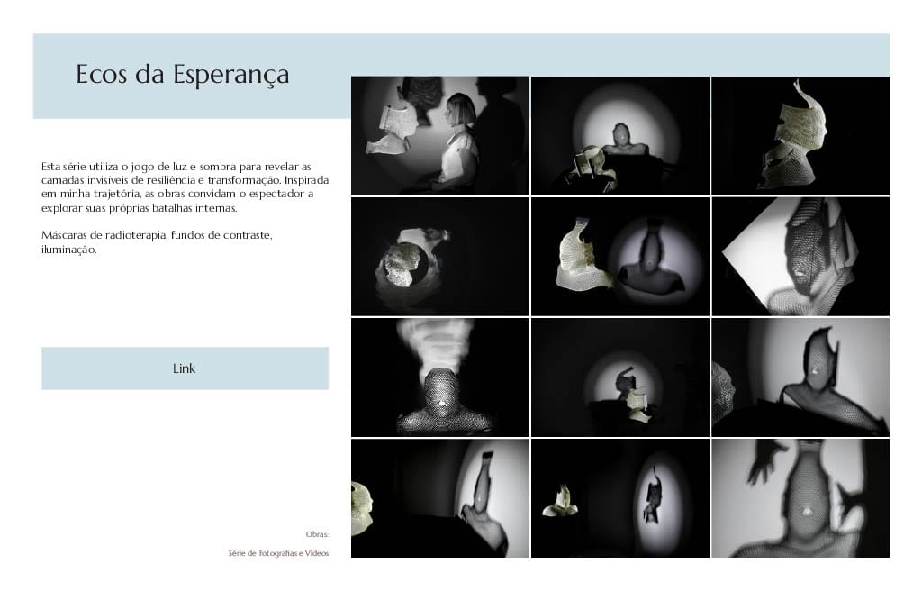Click the title "Ecos da Esperança"
Screen dimensions: 922x591
tap(182, 75)
